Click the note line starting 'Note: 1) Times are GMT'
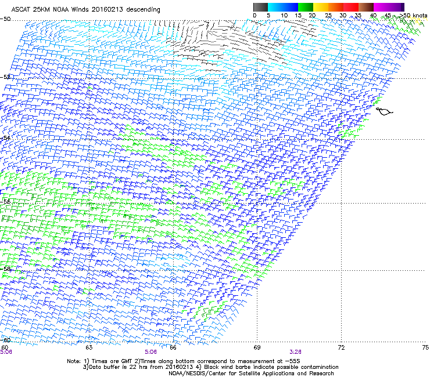The width and height of the screenshot is (430, 377). (x=184, y=361)
